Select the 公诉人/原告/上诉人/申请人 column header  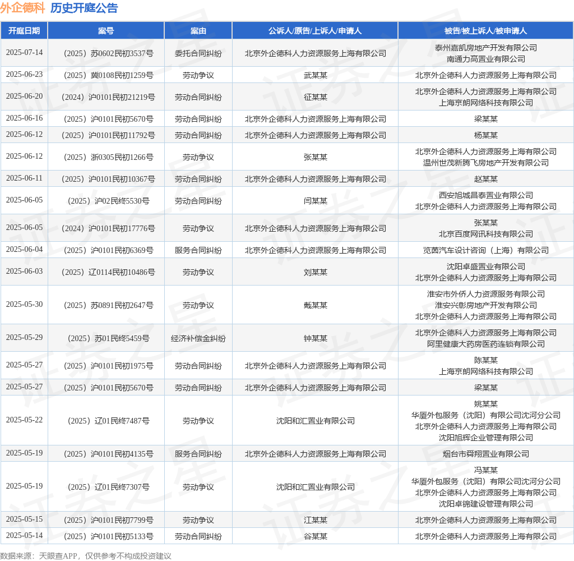[x=315, y=31]
